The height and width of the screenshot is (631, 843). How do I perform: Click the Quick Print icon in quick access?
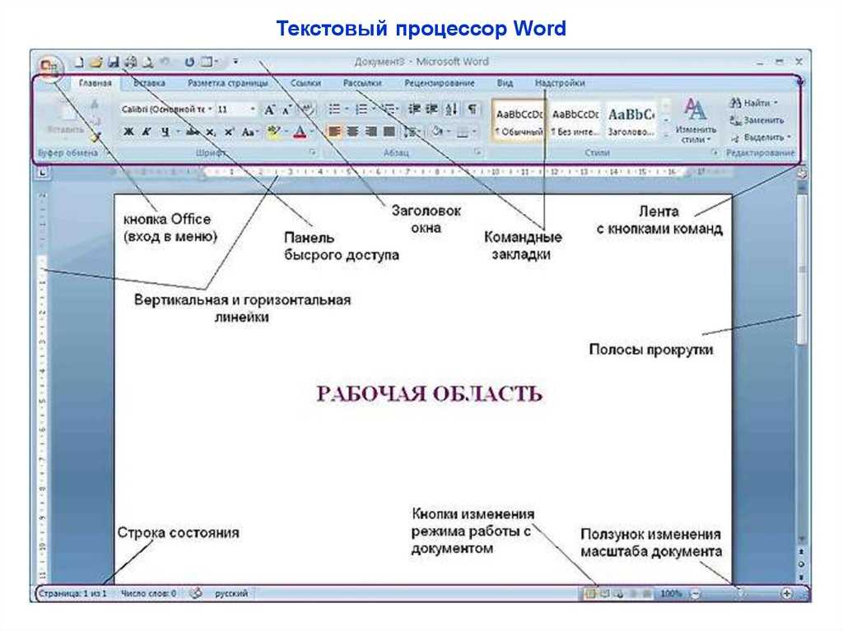(x=131, y=63)
